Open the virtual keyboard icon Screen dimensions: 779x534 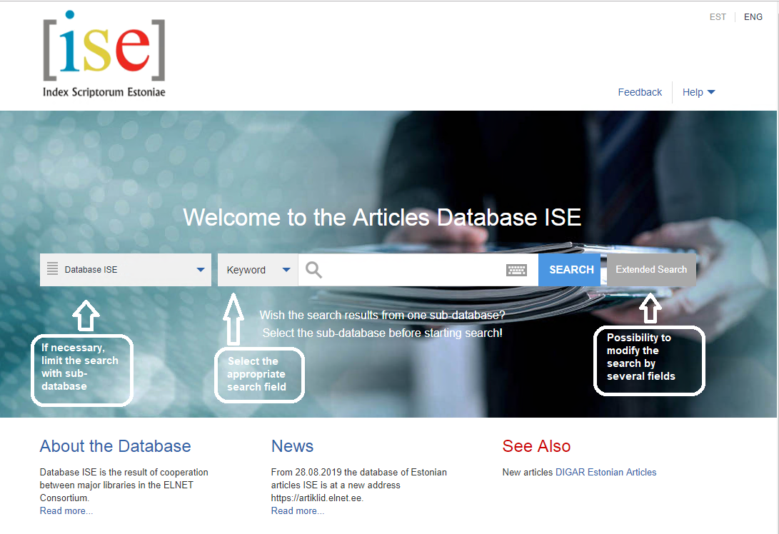tap(516, 270)
